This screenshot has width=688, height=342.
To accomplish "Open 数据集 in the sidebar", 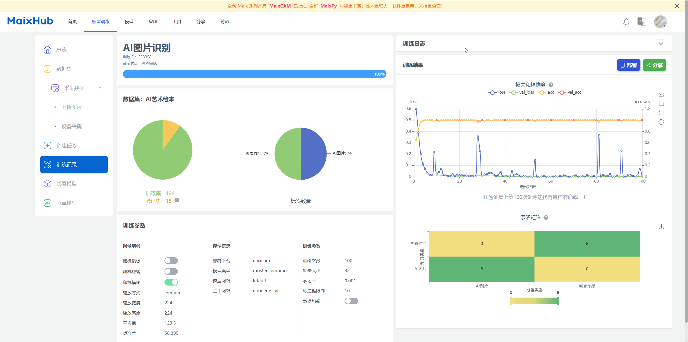I will click(x=74, y=69).
